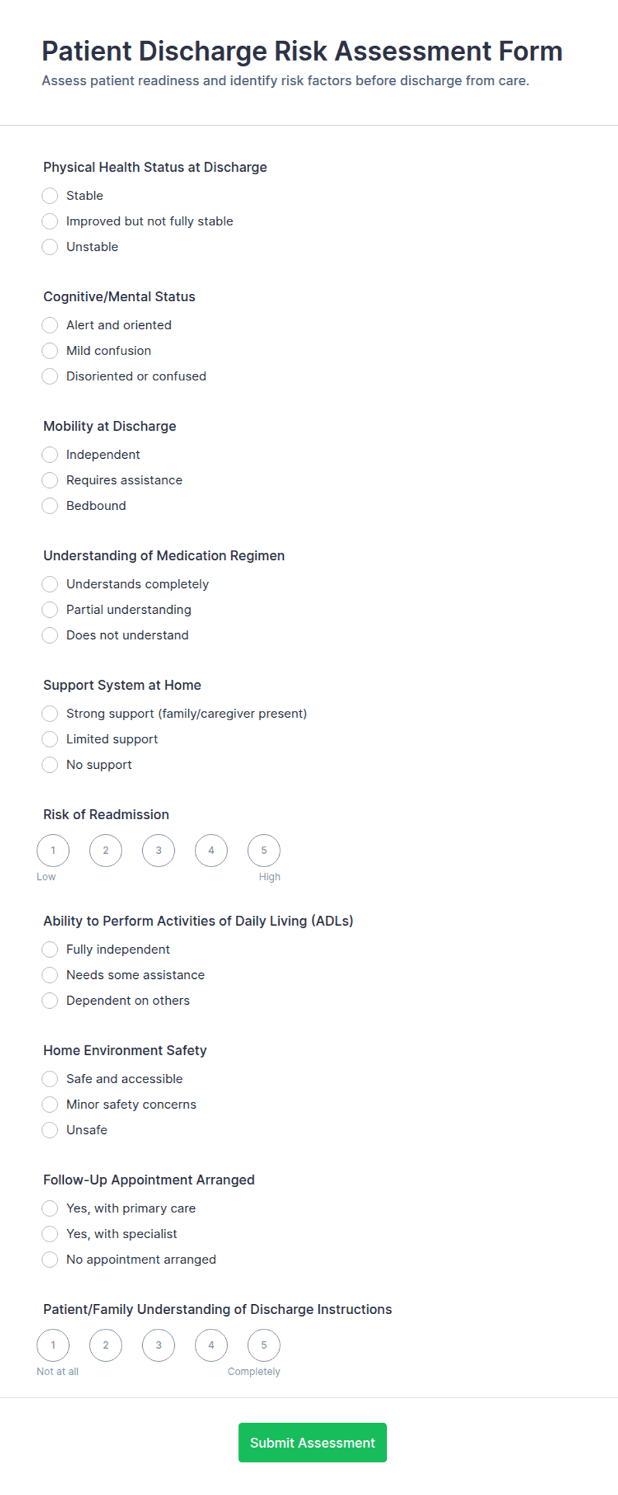Choose "Minor safety concerns" for Home Environment
Viewport: 618px width, 1495px height.
[x=50, y=1105]
